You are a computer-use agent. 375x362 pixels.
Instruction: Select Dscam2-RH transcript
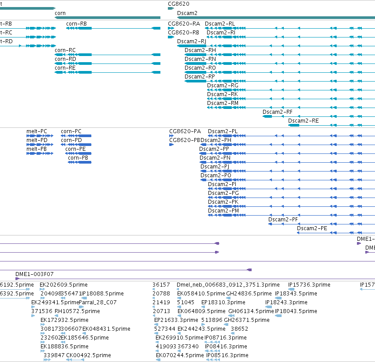[200, 50]
